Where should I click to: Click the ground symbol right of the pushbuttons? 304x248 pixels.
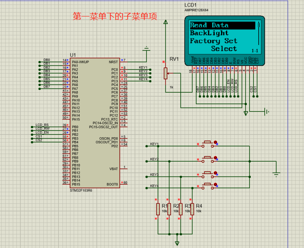tap(276, 174)
